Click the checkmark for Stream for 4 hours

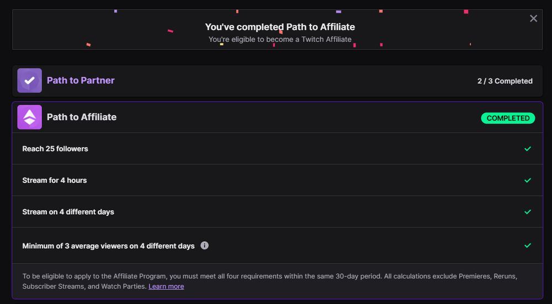pyautogui.click(x=528, y=180)
